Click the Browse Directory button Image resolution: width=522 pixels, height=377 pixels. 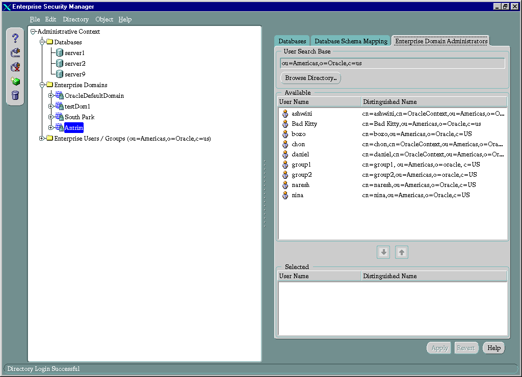310,78
